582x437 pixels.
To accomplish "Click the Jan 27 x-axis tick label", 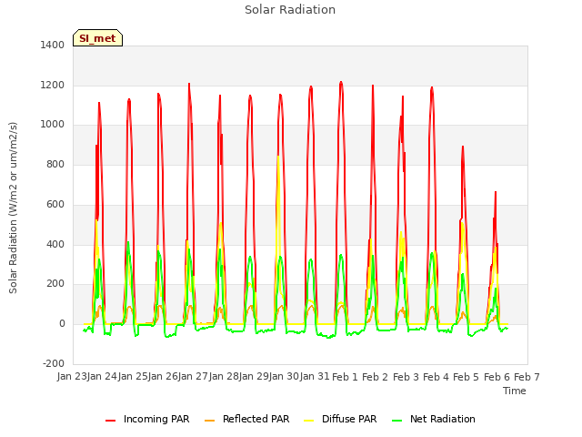I will point(193,377).
